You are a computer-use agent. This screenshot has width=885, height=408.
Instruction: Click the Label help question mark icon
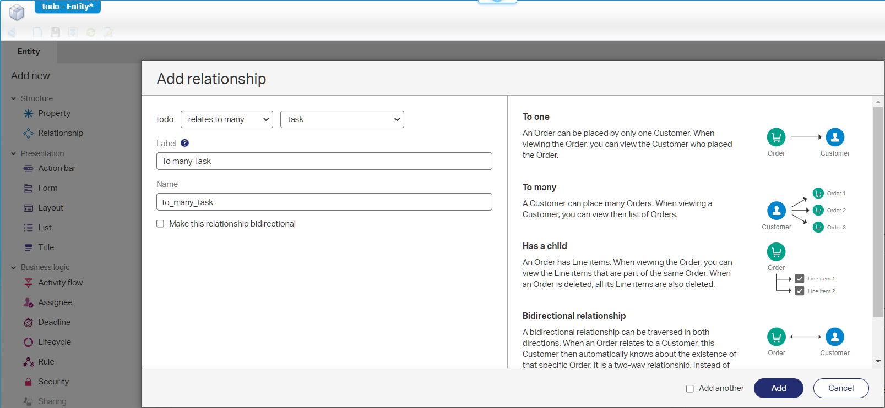(184, 143)
